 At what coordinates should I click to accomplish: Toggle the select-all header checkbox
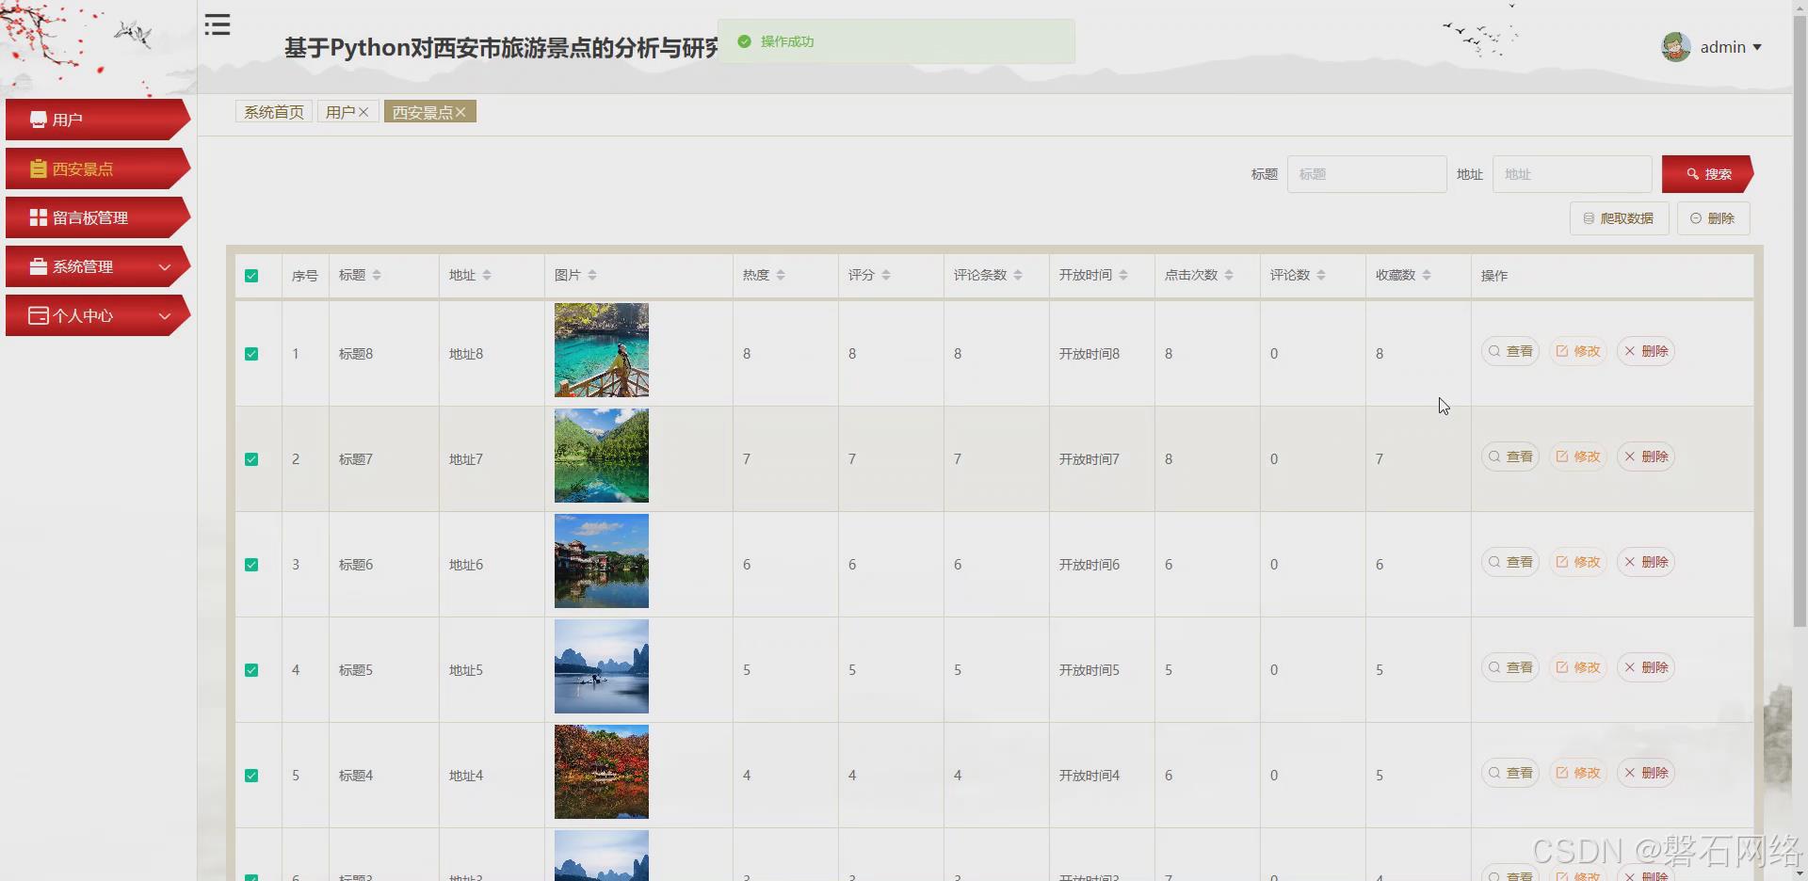[x=251, y=276]
